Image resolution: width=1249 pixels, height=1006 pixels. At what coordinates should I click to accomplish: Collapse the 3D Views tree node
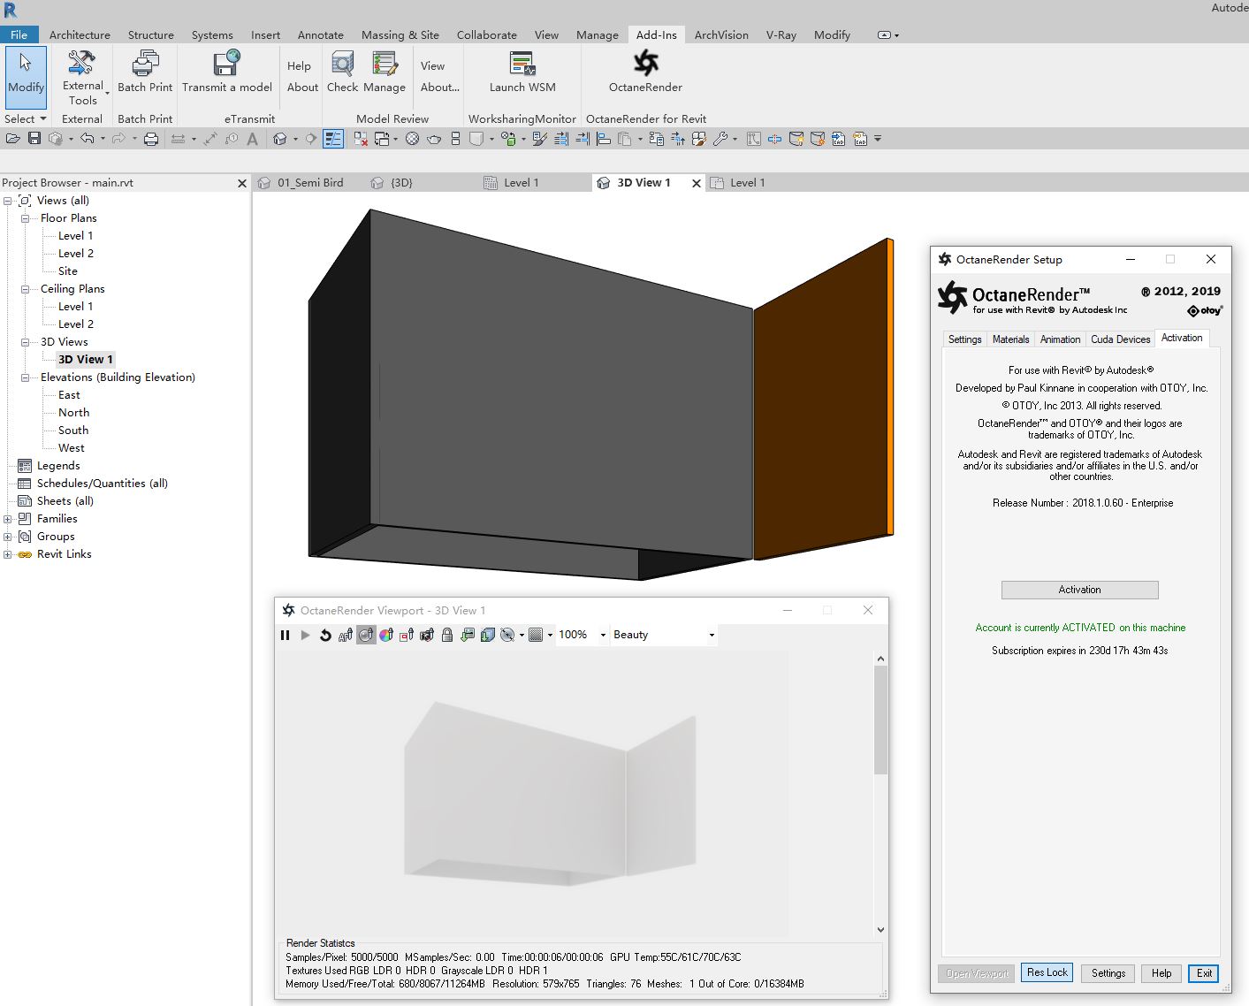click(26, 342)
